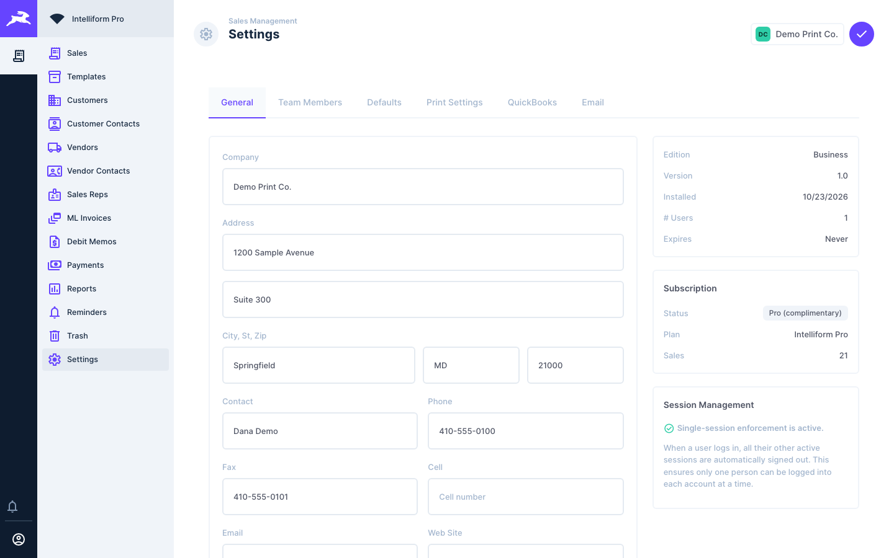Open Customer Contacts icon
The height and width of the screenshot is (558, 894).
tap(55, 124)
